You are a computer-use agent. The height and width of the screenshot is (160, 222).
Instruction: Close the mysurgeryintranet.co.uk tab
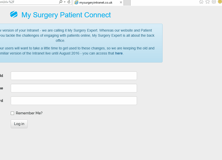point(121,3)
